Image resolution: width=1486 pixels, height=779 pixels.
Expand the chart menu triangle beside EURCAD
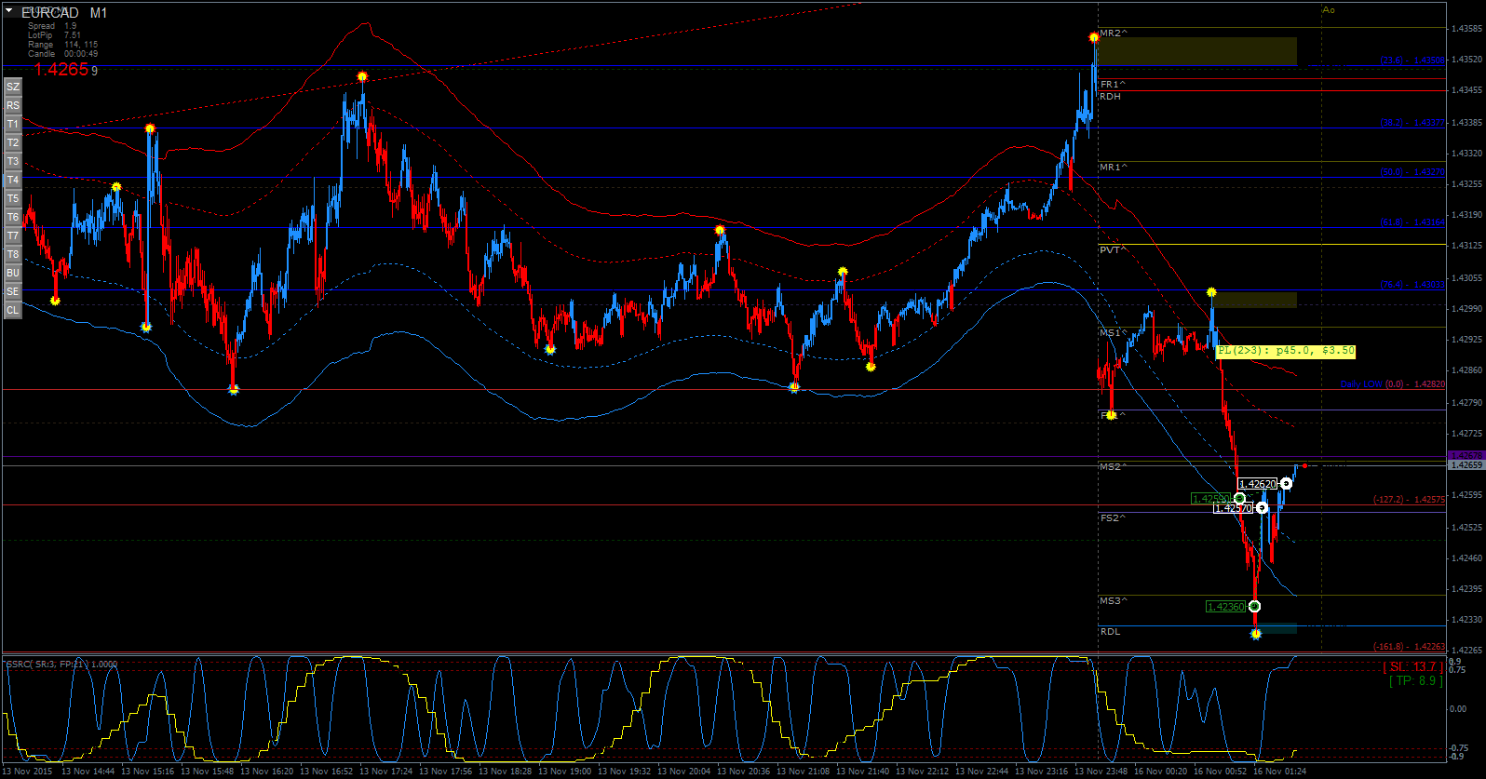point(10,12)
